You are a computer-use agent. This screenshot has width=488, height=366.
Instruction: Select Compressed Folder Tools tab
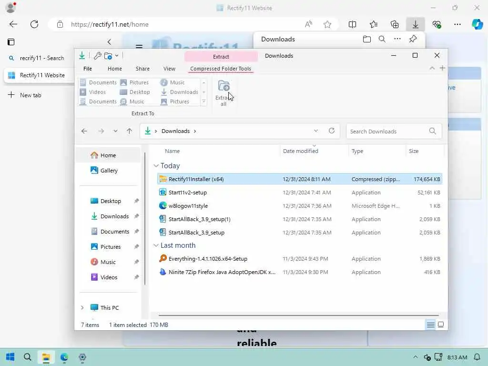coord(221,69)
